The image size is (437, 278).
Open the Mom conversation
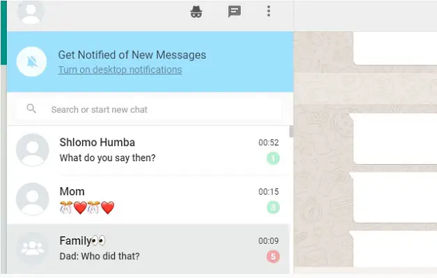148,199
